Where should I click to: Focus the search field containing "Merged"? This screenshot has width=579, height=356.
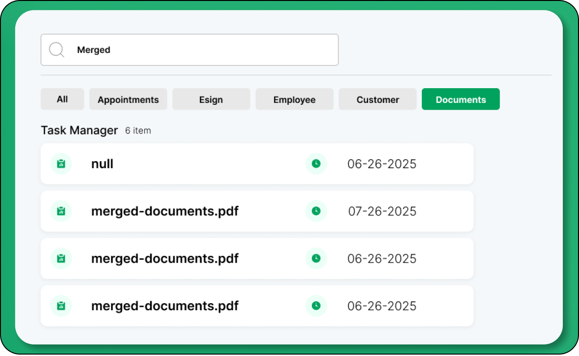(200, 50)
